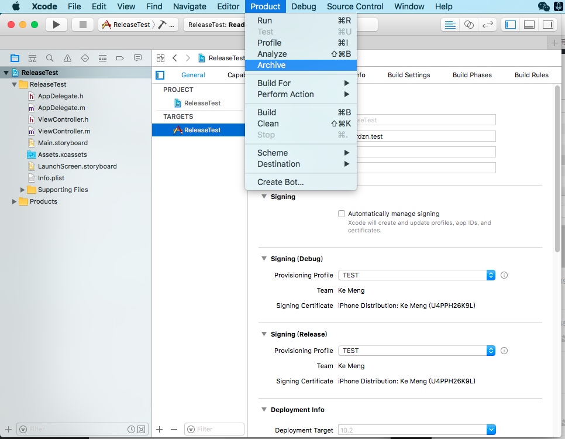Screen dimensions: 565x439
Task: Collapse the Deployment Info section
Action: coord(264,409)
